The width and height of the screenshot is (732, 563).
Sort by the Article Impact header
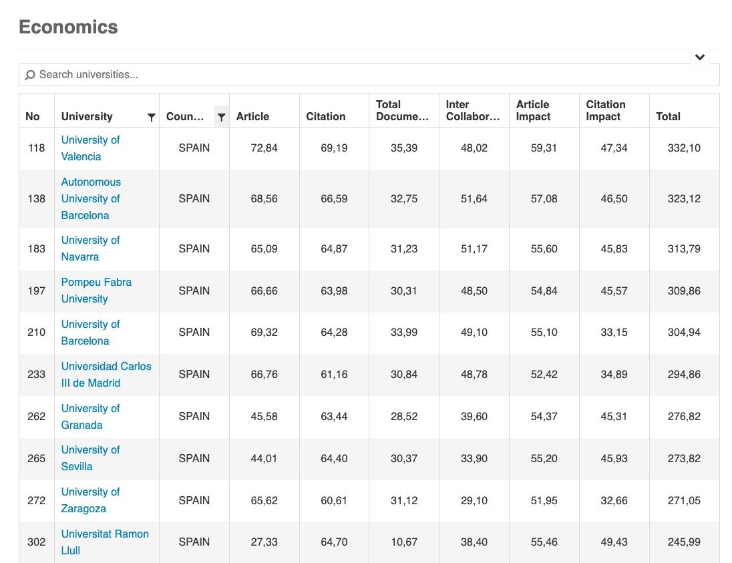coord(533,111)
